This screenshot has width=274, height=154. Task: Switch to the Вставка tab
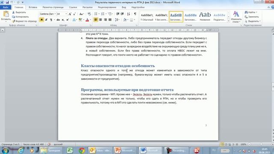[33, 7]
